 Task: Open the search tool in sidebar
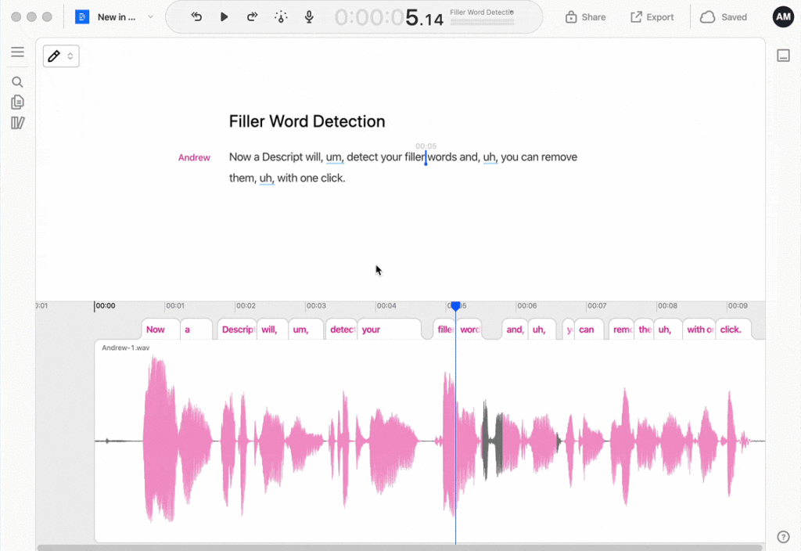(17, 81)
